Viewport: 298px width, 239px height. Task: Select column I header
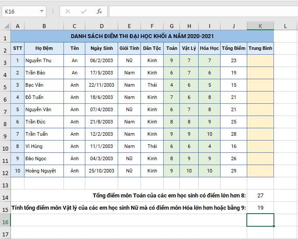(x=210, y=26)
